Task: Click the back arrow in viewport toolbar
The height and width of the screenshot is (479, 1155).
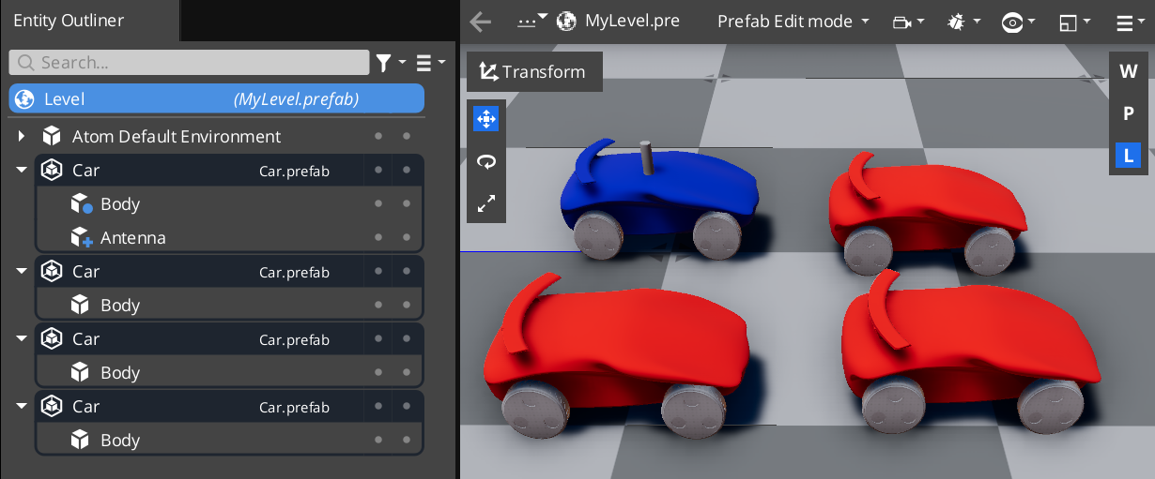Action: [481, 22]
